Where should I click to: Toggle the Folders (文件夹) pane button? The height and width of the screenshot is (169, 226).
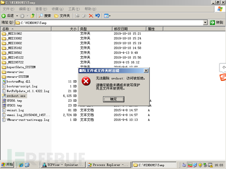point(62,15)
